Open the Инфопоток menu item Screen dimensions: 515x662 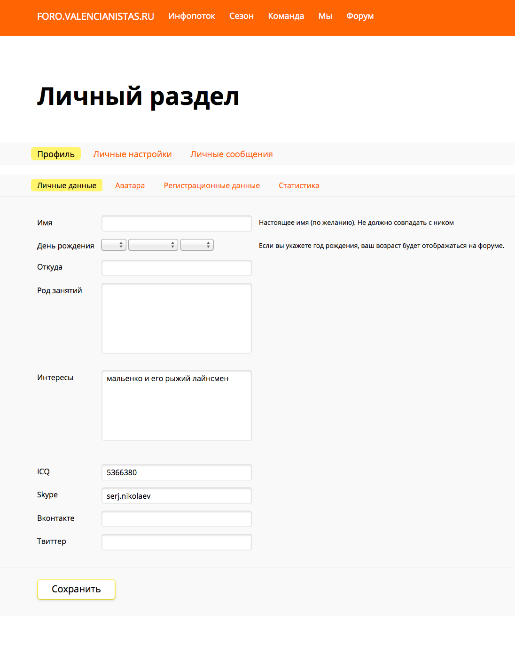(x=192, y=16)
